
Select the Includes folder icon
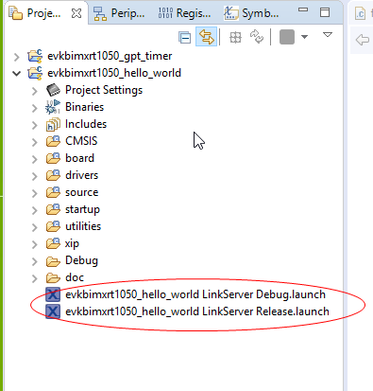click(53, 124)
